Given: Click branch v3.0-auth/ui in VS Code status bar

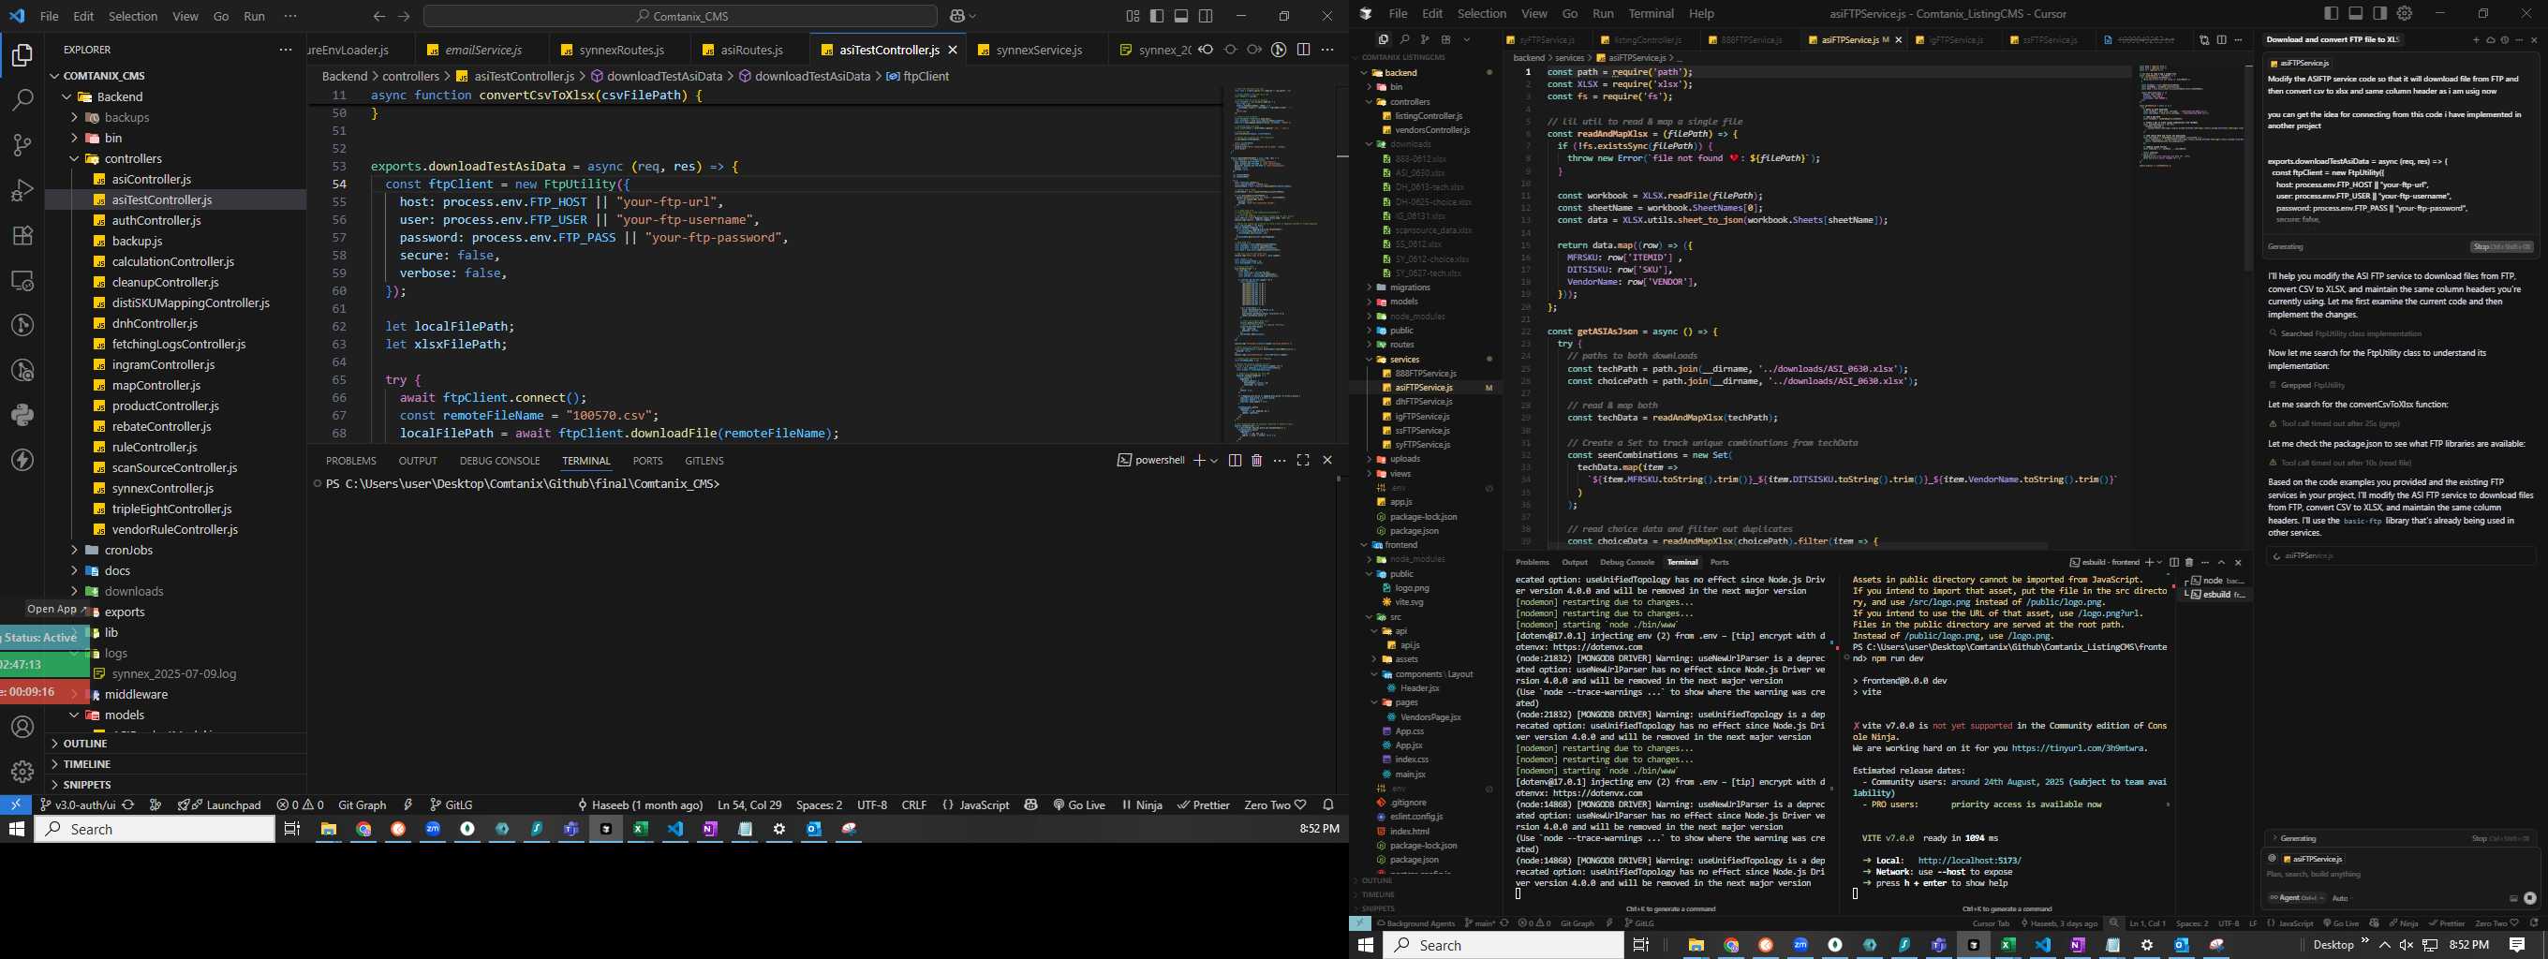Looking at the screenshot, I should 78,804.
